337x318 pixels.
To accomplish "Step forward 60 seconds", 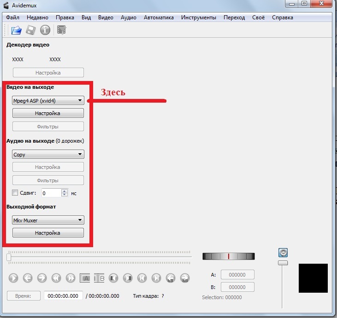I will 185,278.
